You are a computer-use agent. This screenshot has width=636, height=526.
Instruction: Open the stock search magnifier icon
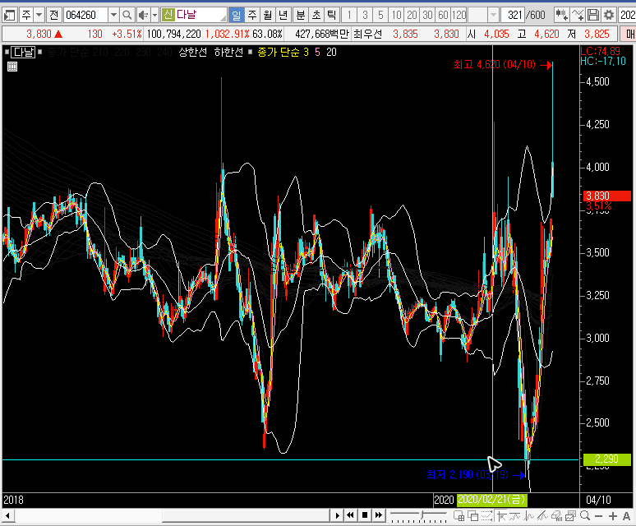pos(127,16)
